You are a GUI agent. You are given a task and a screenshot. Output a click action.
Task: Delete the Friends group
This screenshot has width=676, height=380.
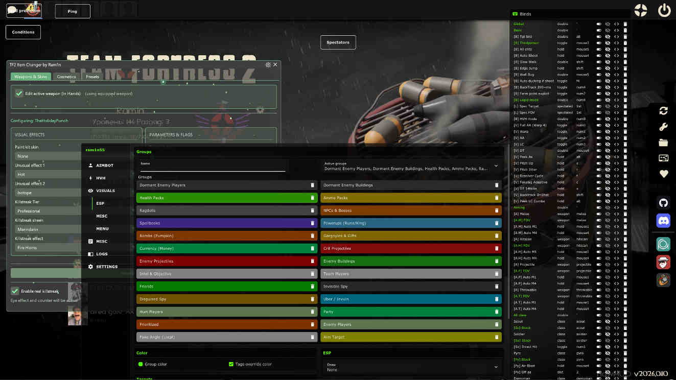coord(313,287)
